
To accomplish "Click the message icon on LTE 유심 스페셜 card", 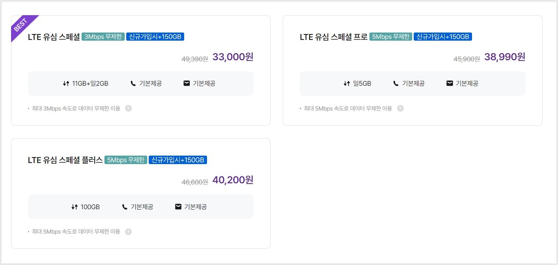I will (186, 83).
